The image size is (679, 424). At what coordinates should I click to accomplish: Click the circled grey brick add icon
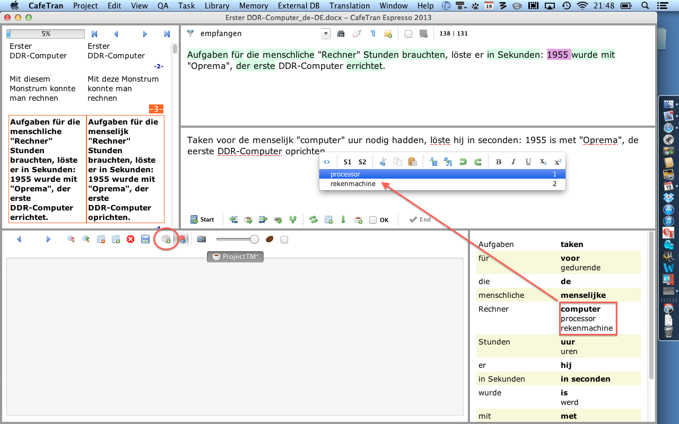(x=166, y=240)
